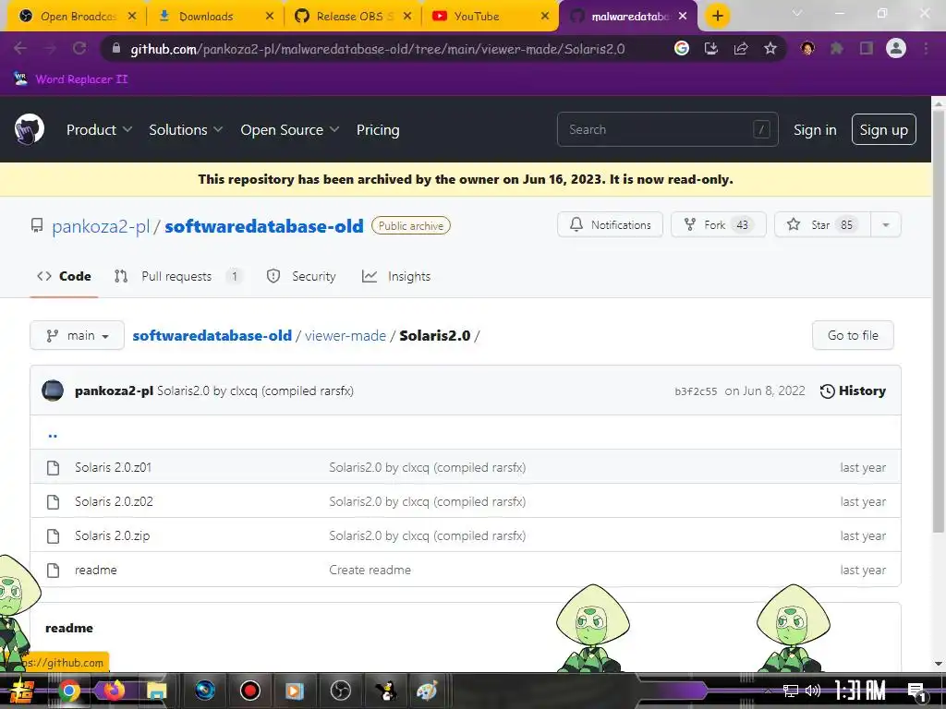Click the volume speaker icon in tray
946x709 pixels.
813,691
